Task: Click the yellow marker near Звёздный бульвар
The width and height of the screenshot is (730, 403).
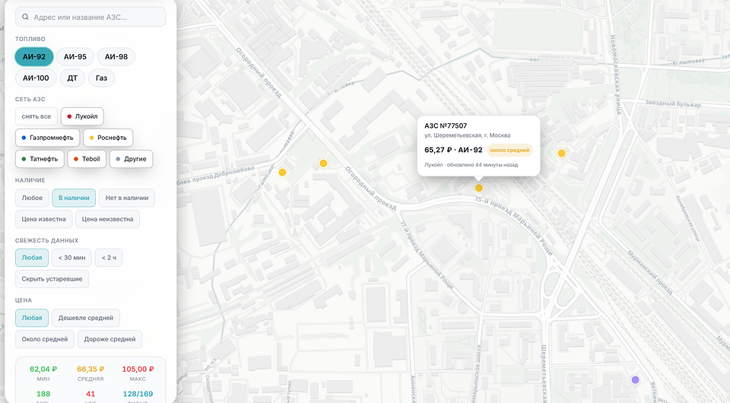Action: 561,153
